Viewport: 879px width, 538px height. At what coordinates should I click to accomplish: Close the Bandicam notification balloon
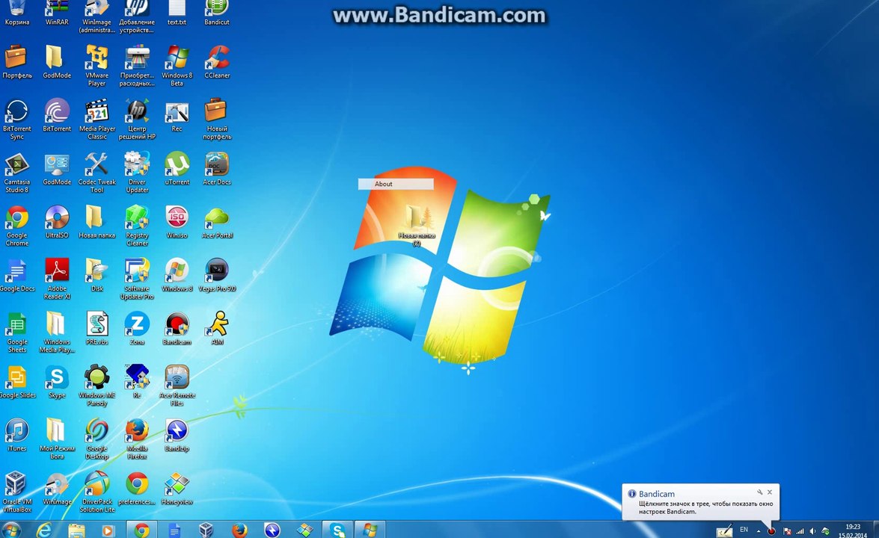770,492
